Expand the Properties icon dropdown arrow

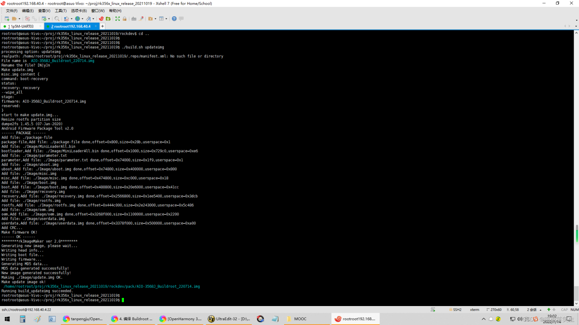[49, 19]
